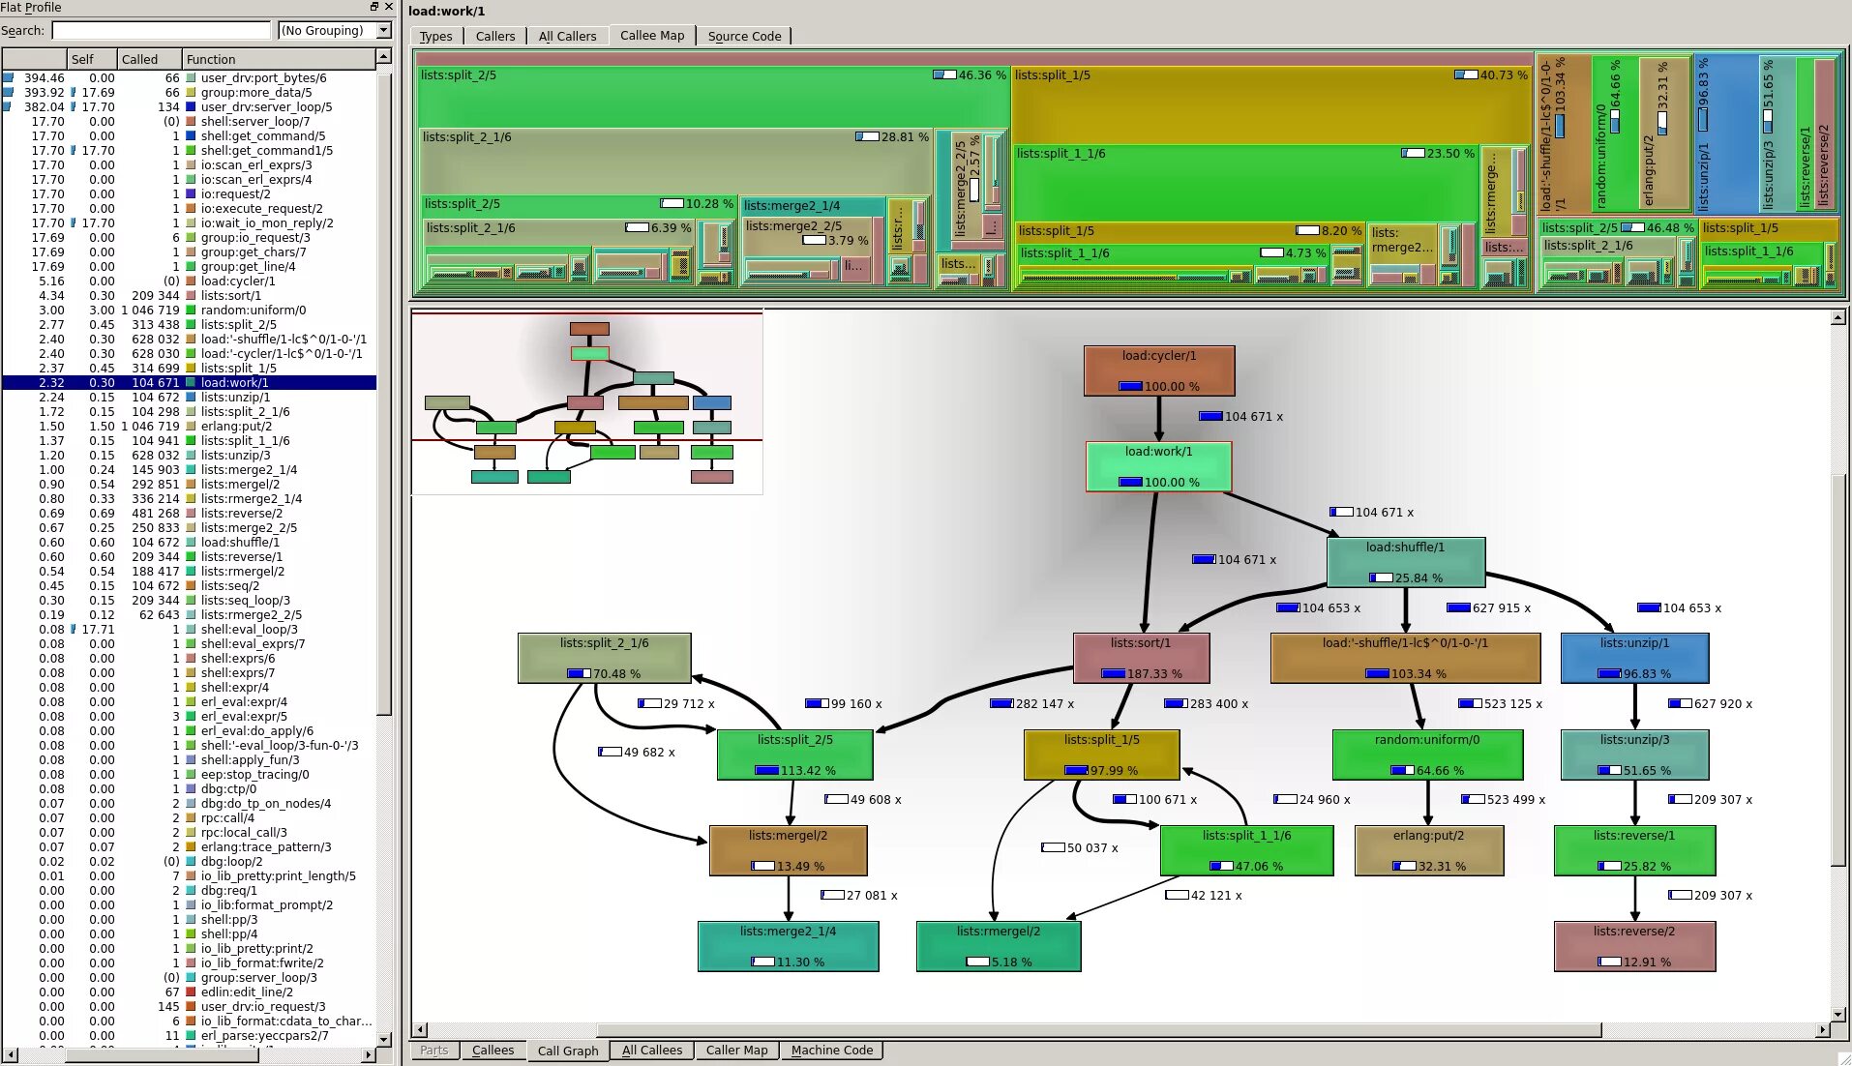Select the load:shuffle/1 graph node

[1405, 562]
